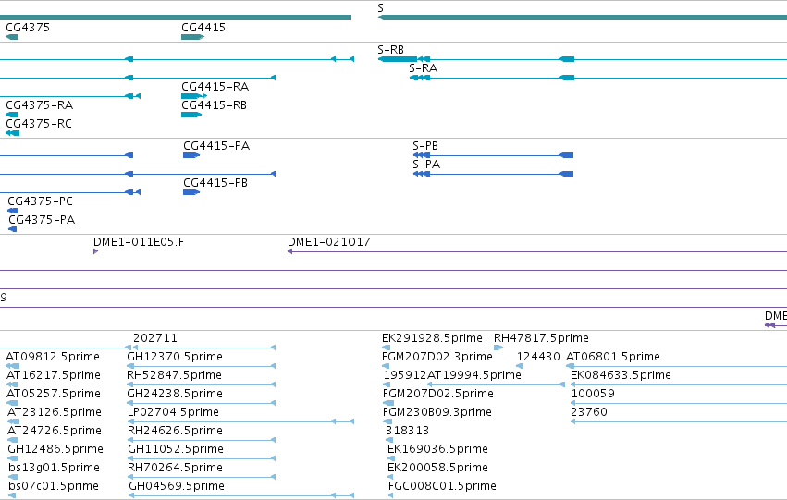The height and width of the screenshot is (500, 787).
Task: Select the AT23126.5prime EST
Action: tap(55, 412)
